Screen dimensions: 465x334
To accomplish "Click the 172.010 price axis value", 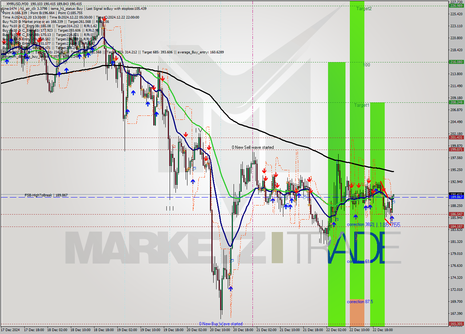I will [x=456, y=290].
